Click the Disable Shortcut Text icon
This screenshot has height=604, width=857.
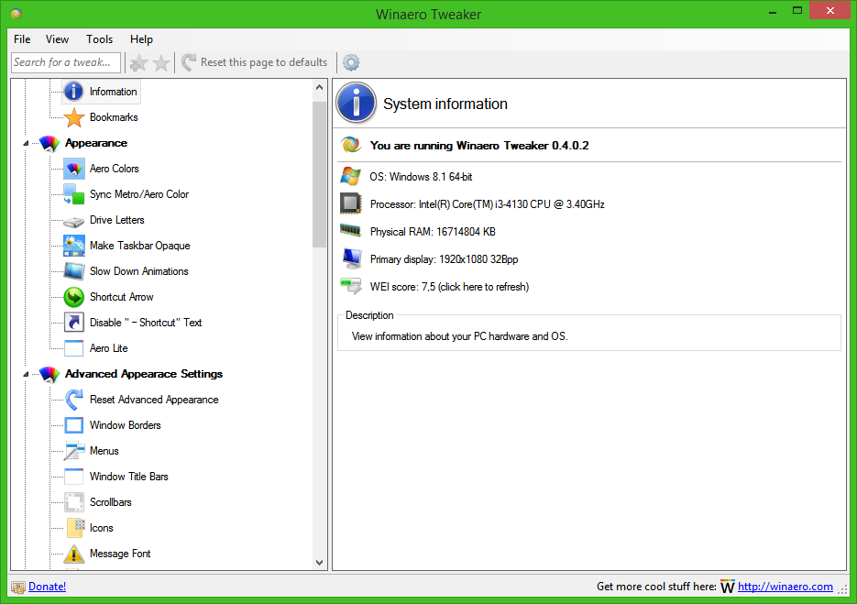pos(74,323)
